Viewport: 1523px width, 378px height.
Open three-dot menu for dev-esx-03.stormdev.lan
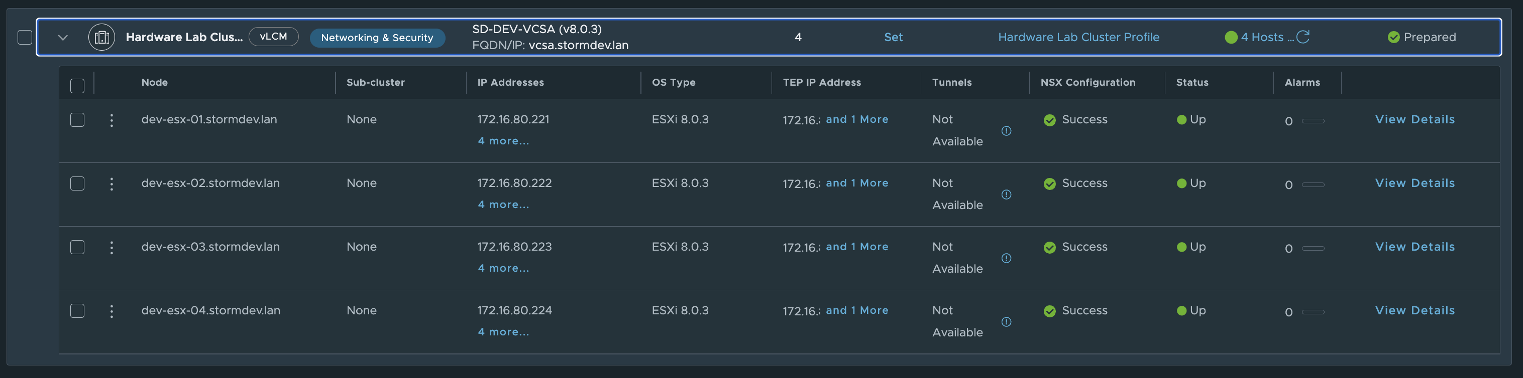tap(111, 248)
